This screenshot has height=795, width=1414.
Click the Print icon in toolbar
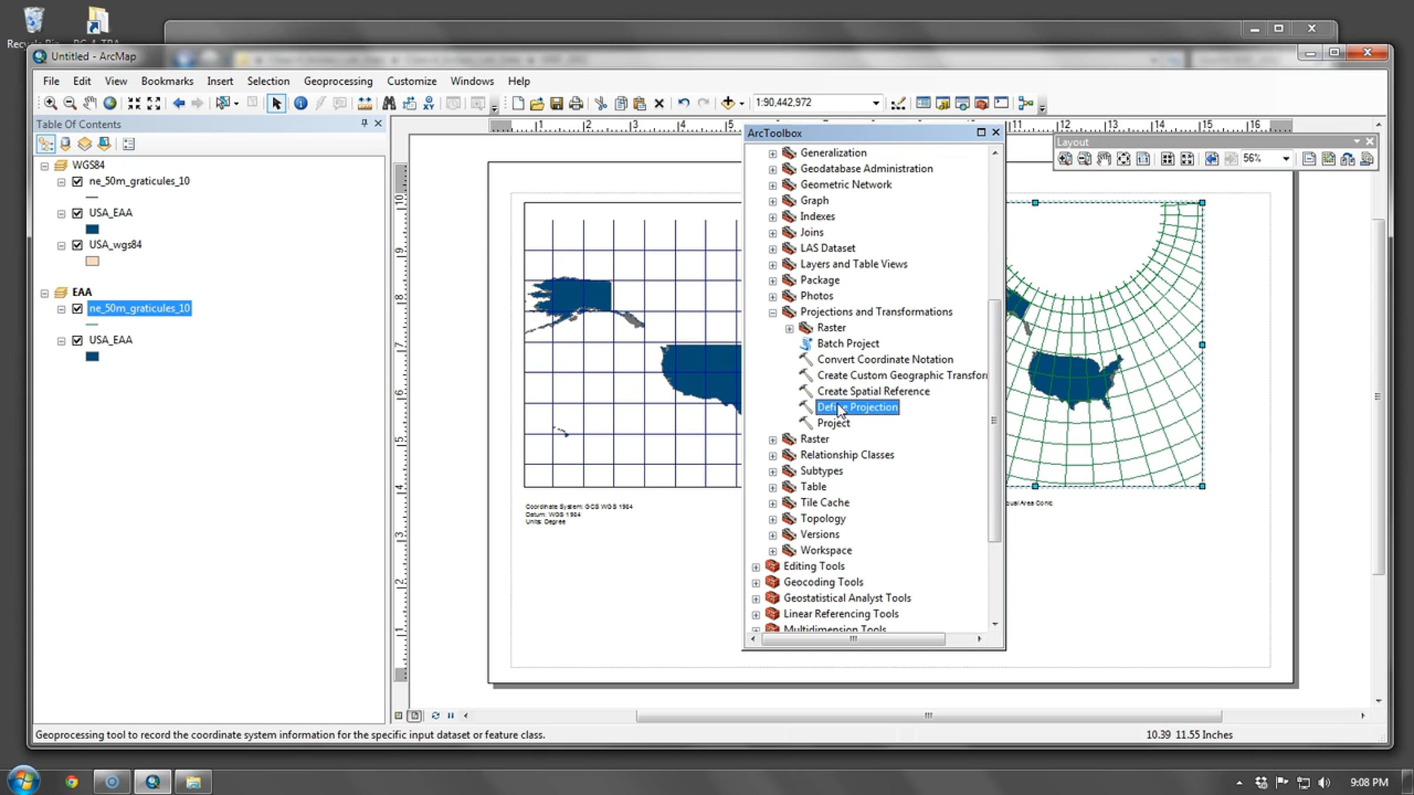point(576,104)
